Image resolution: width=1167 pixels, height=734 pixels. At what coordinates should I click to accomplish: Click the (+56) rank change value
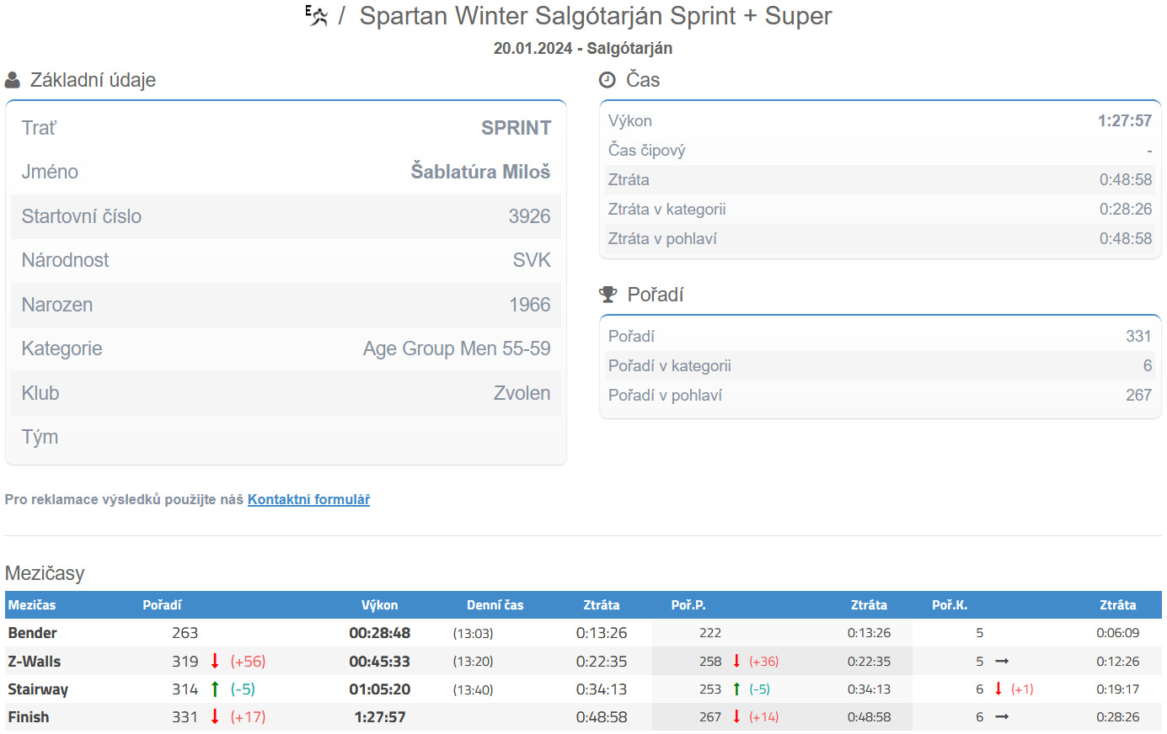click(x=248, y=661)
